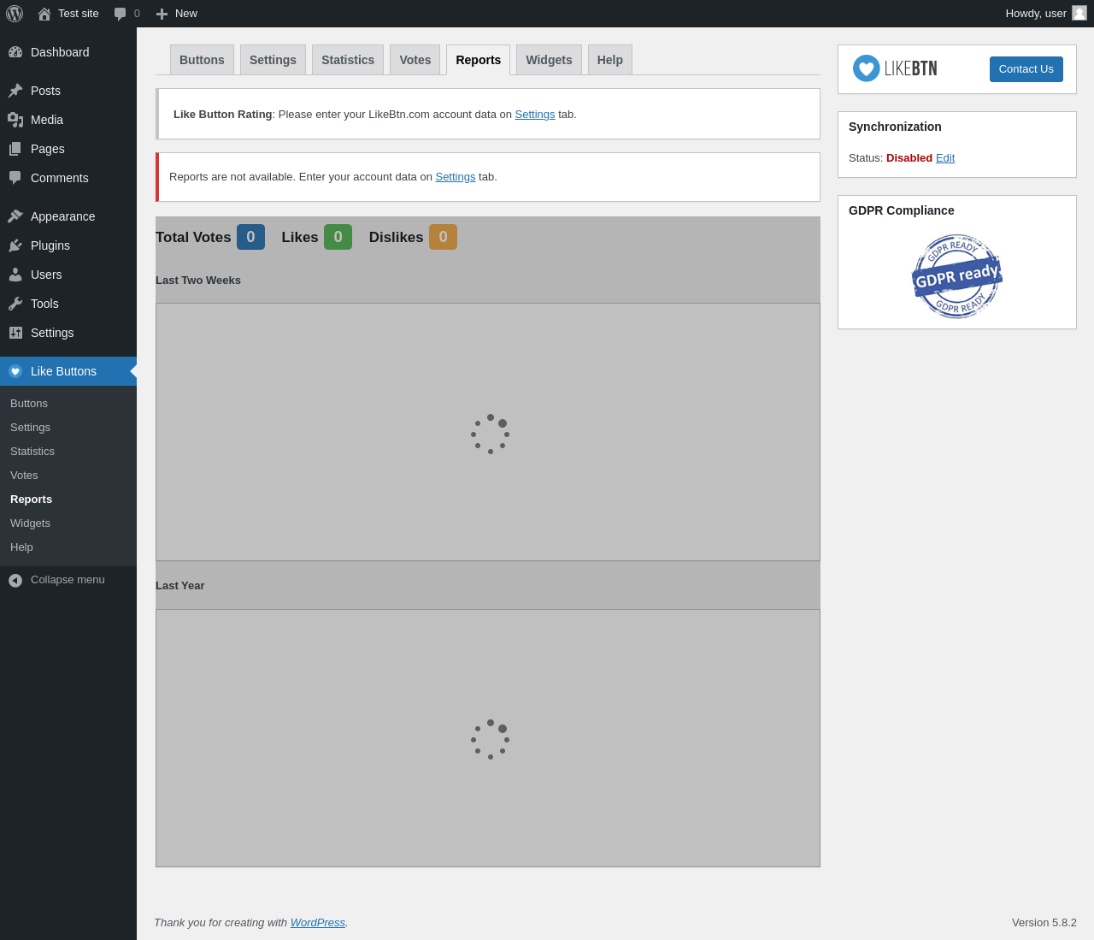Click the user avatar icon
The height and width of the screenshot is (940, 1094).
1079,13
